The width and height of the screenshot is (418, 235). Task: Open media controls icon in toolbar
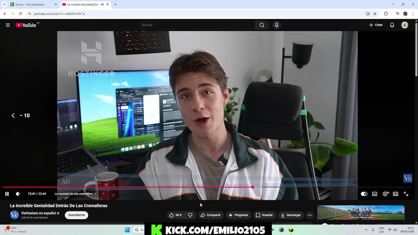pos(397,14)
